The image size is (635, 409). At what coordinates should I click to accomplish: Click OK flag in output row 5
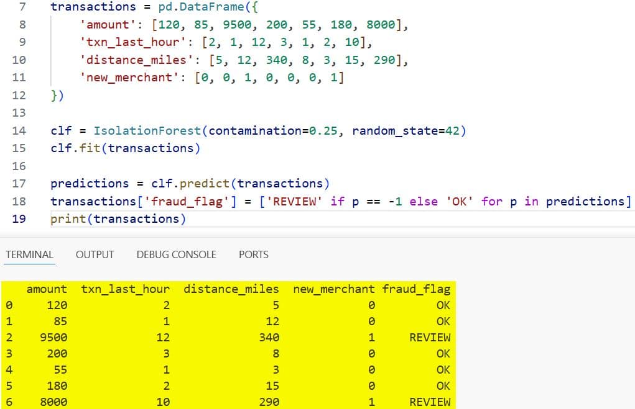click(x=443, y=386)
